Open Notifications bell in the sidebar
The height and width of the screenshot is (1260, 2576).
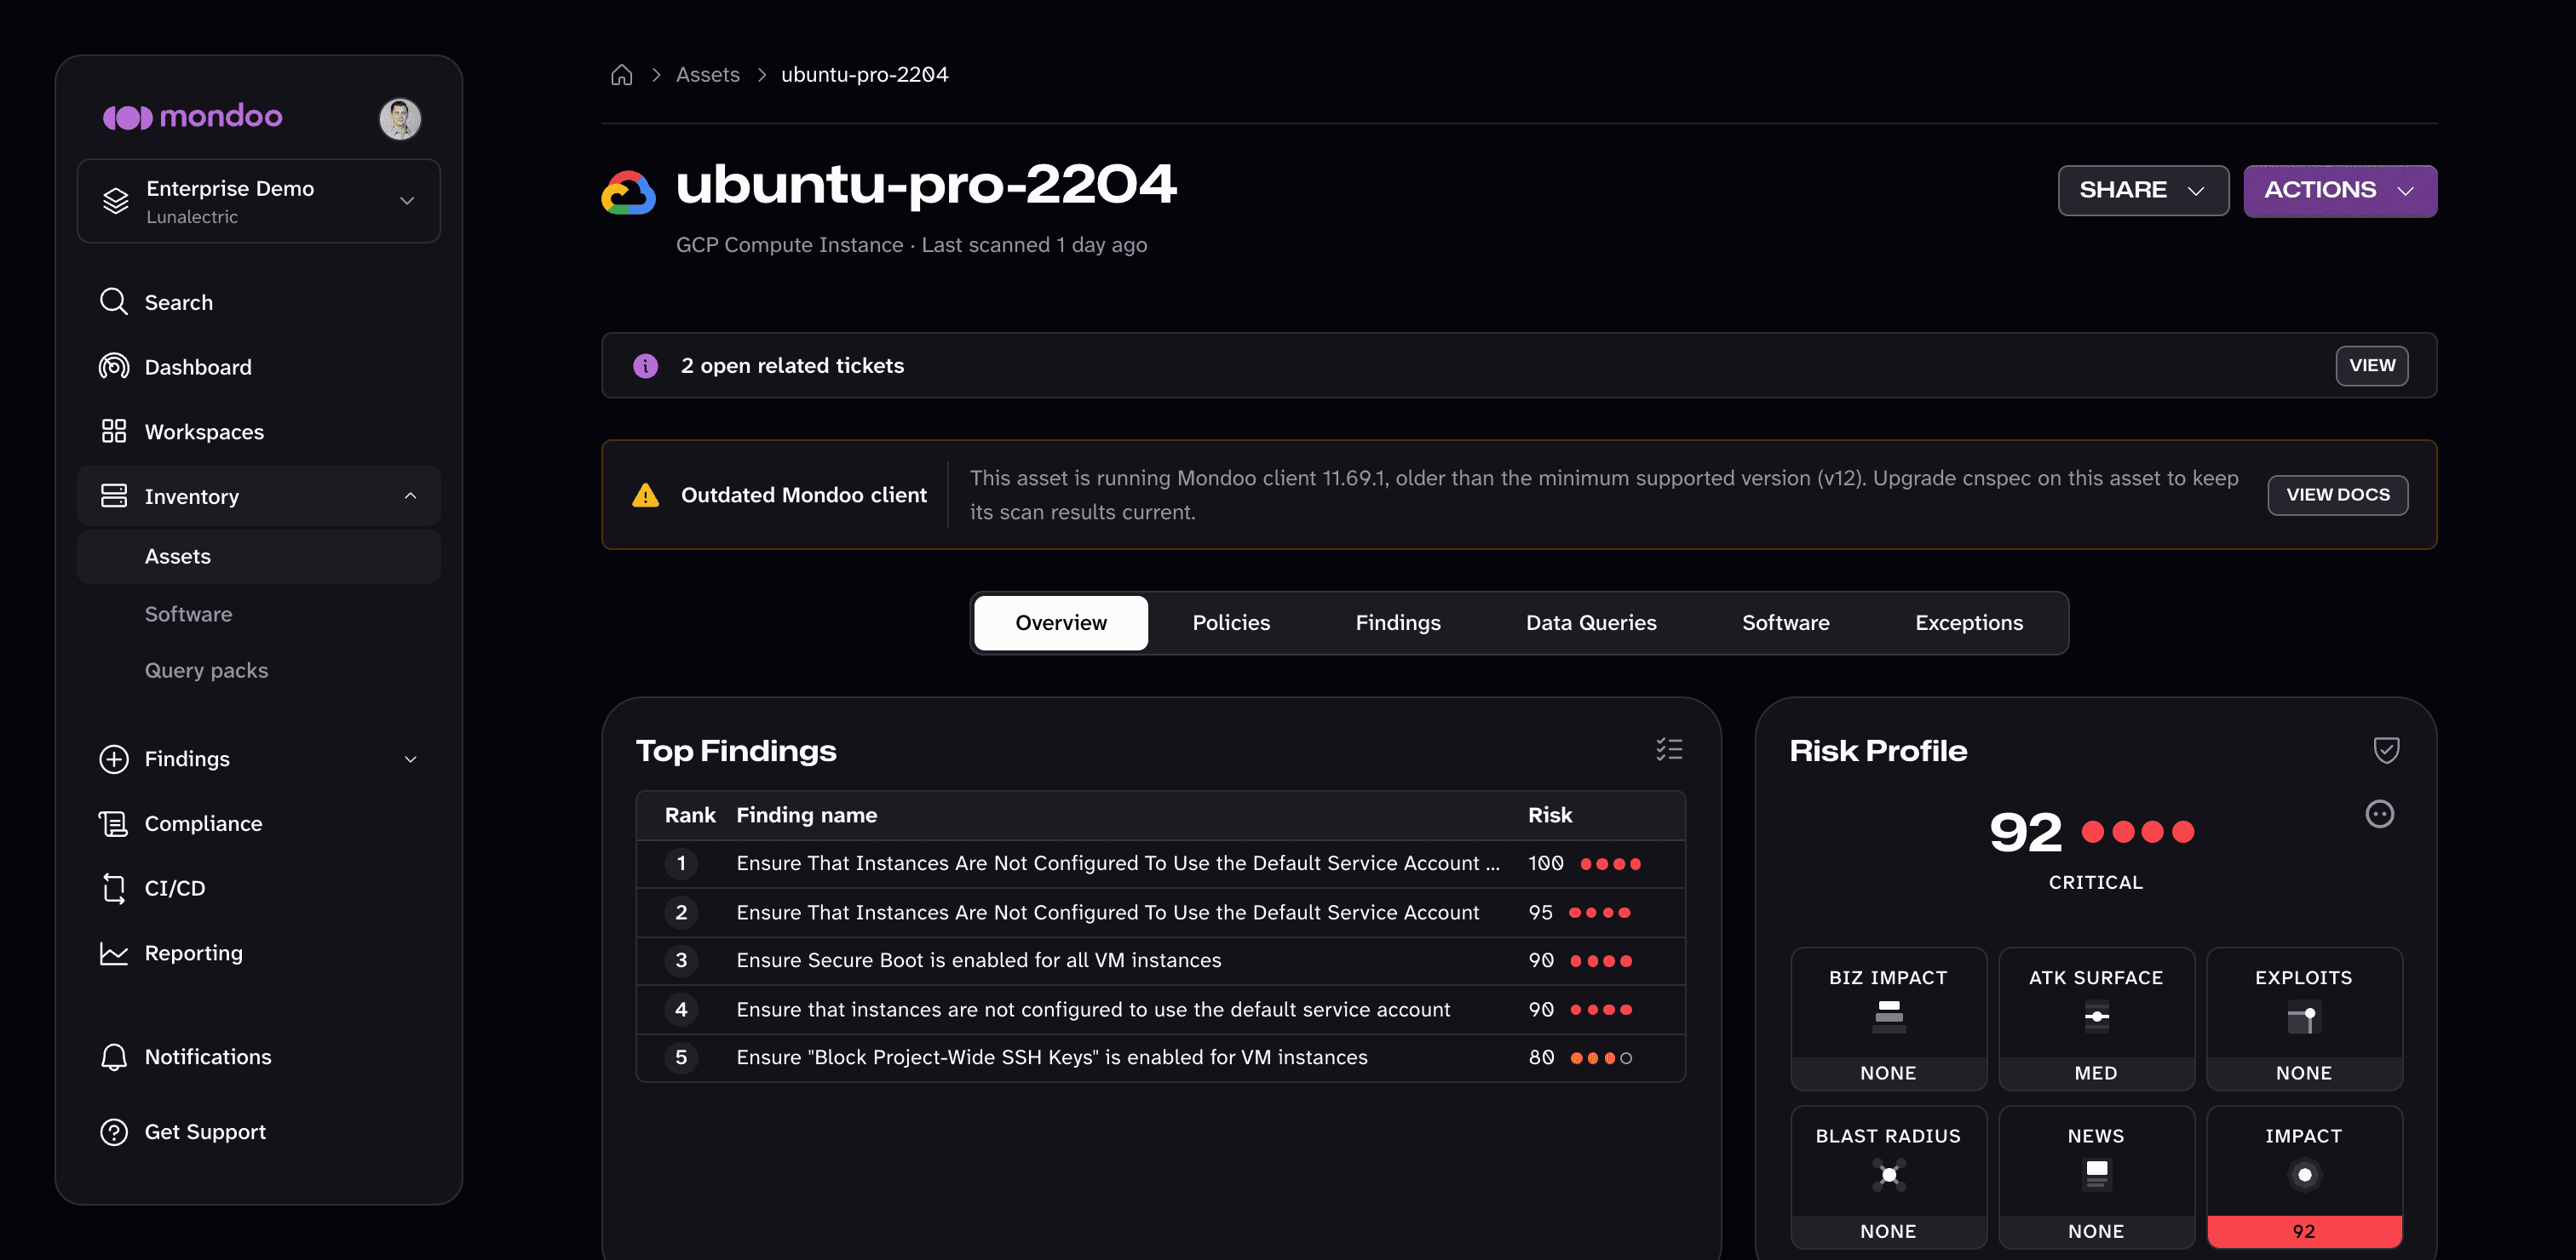click(x=114, y=1057)
